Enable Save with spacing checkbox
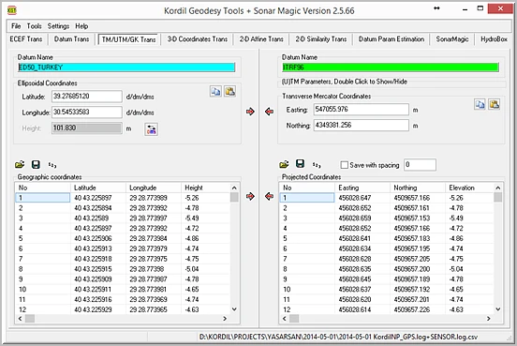Viewport: 517px width, 346px height. (345, 165)
